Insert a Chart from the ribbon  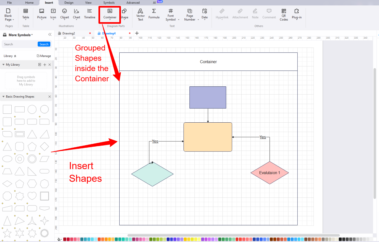pyautogui.click(x=77, y=14)
